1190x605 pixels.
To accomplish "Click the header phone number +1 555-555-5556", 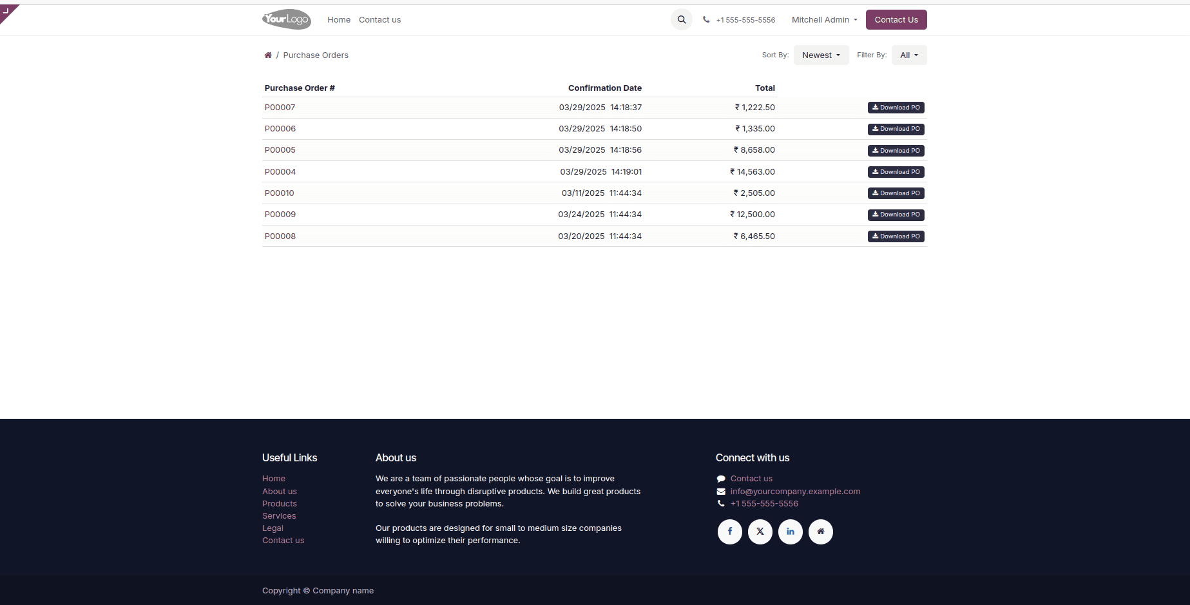I will (745, 20).
